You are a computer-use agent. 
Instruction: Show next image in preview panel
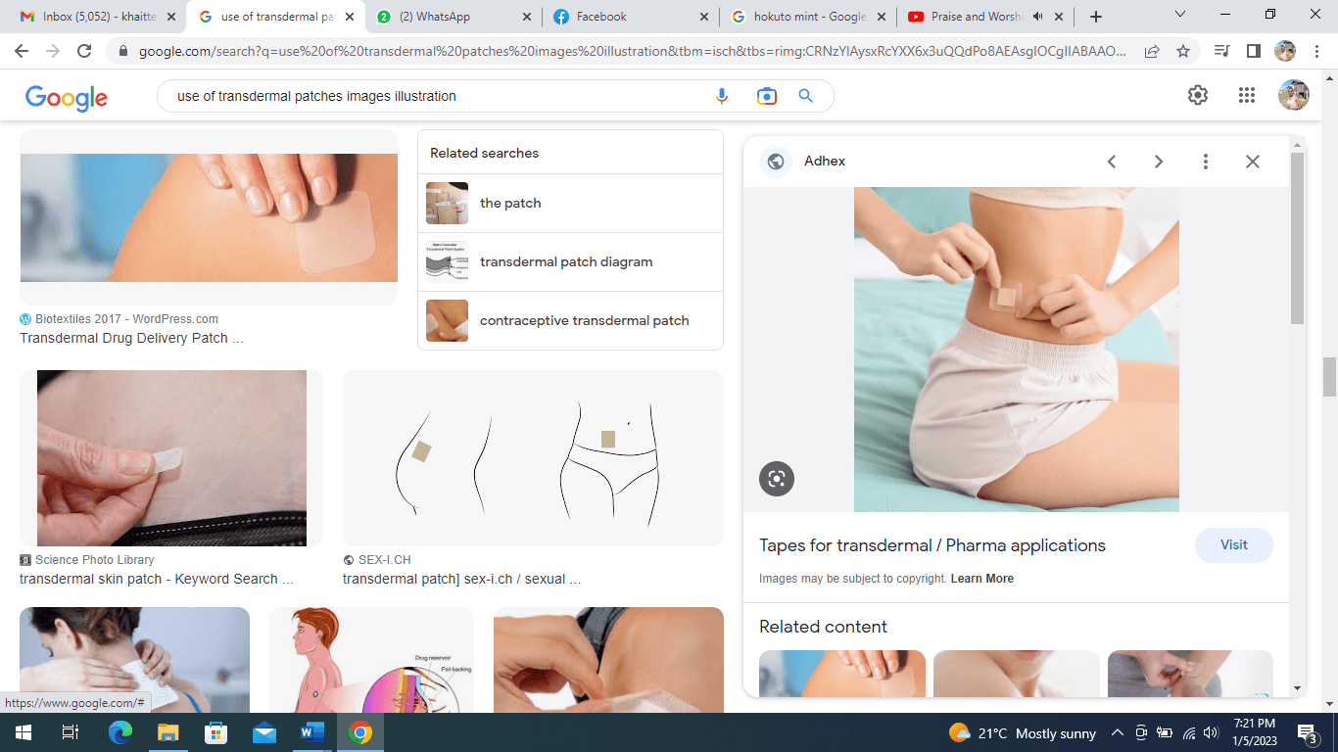pyautogui.click(x=1158, y=162)
